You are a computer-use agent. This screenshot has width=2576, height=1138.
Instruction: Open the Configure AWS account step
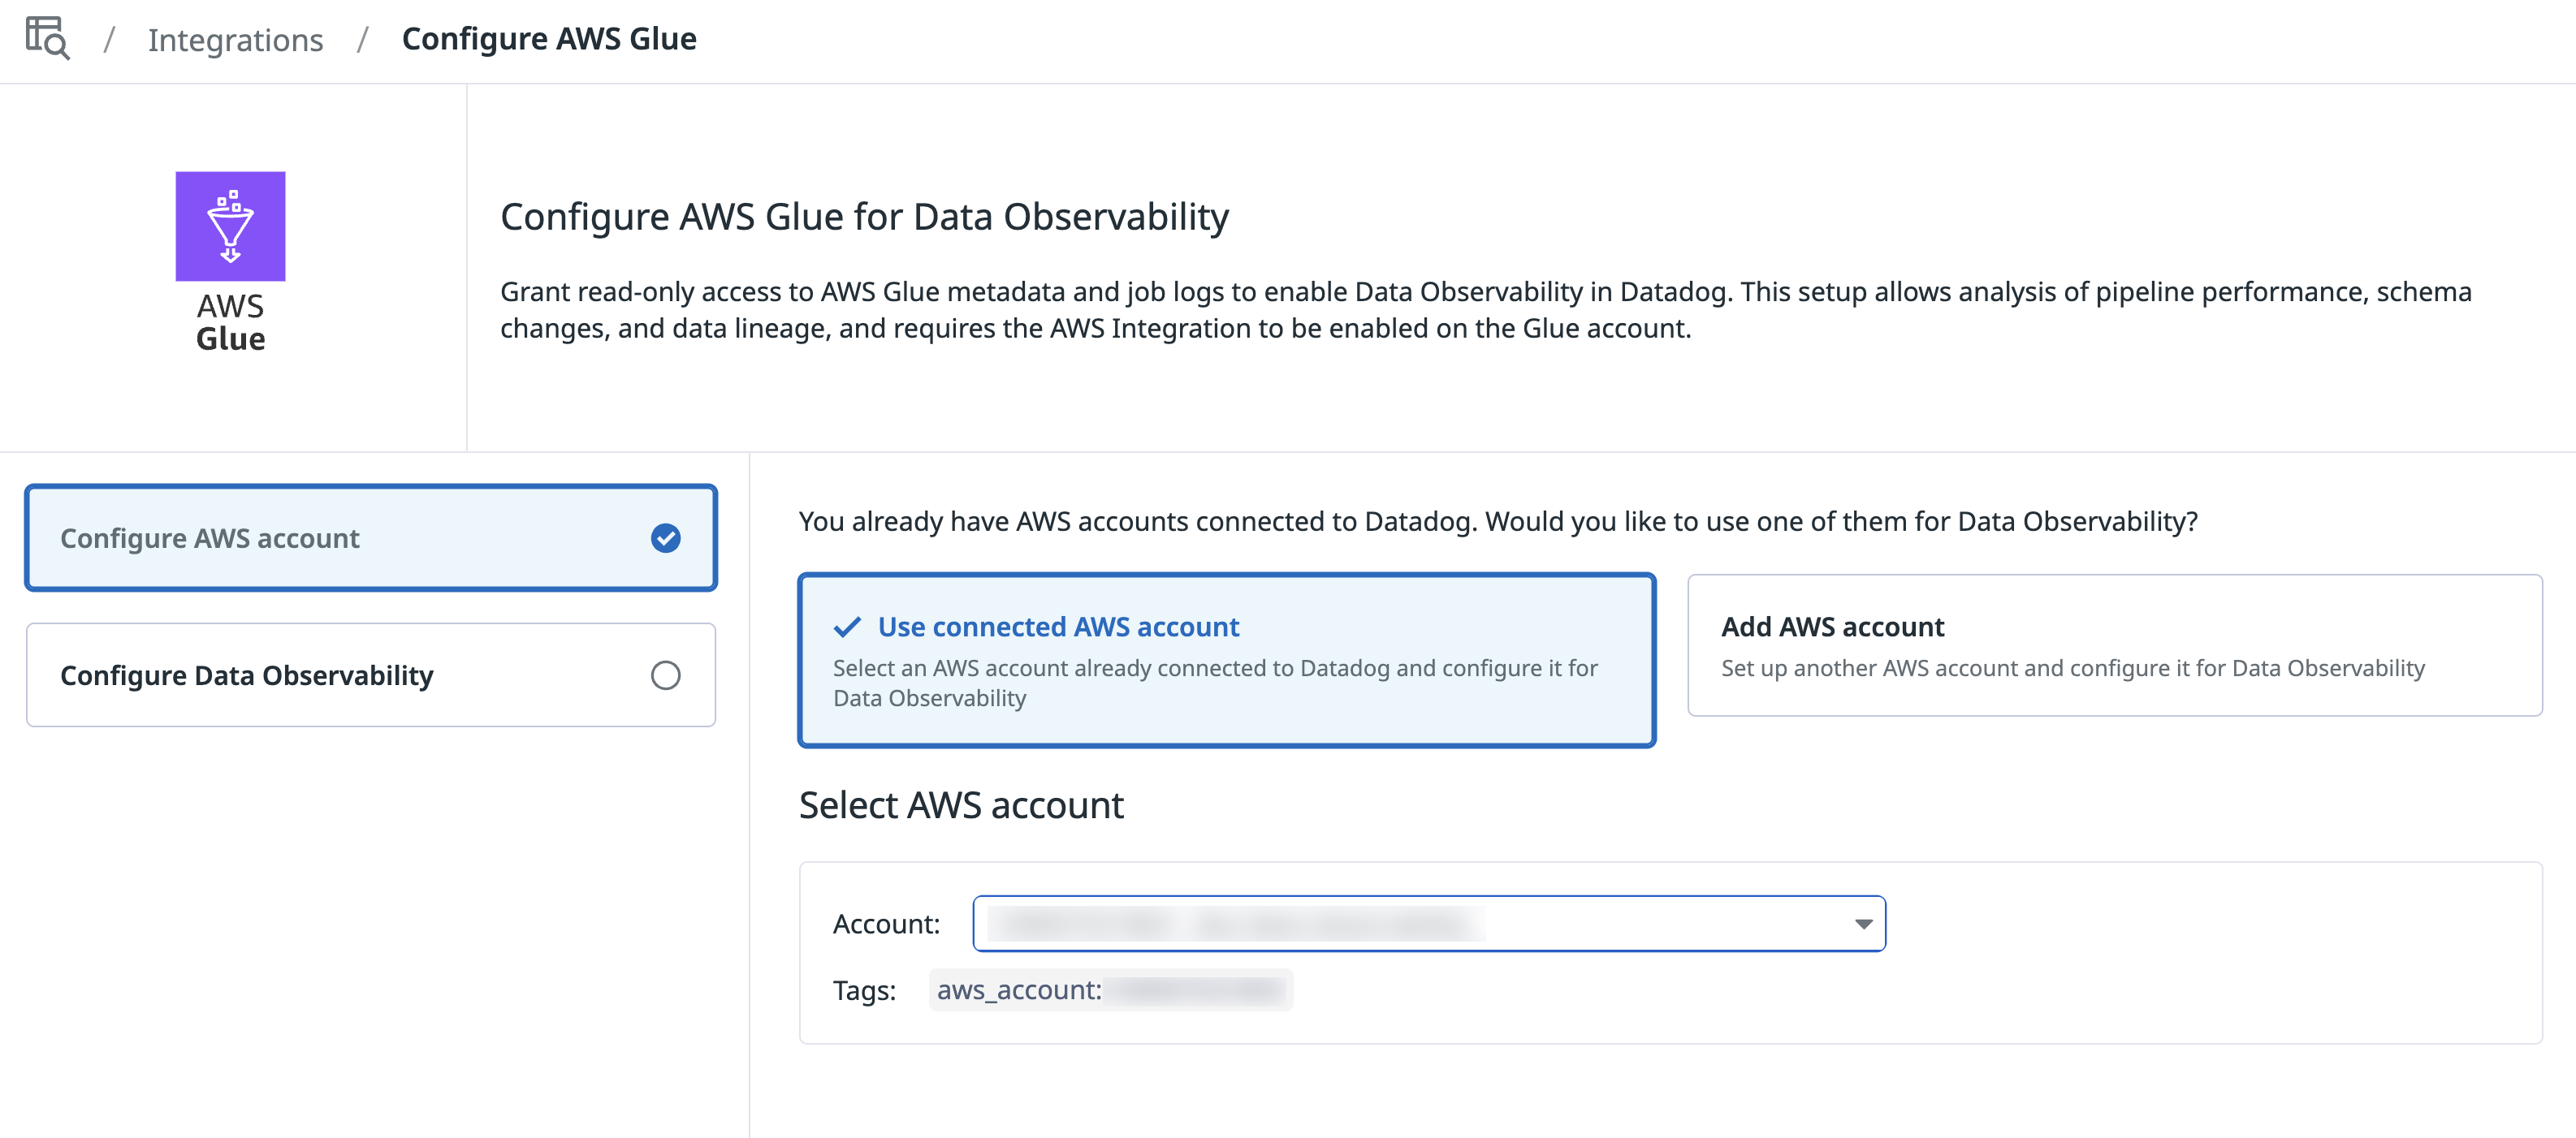coord(370,538)
